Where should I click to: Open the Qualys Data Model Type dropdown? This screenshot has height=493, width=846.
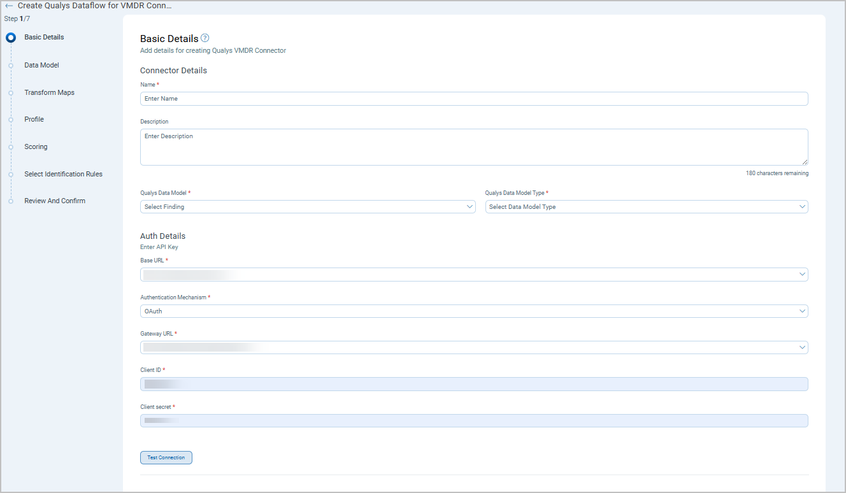point(647,207)
